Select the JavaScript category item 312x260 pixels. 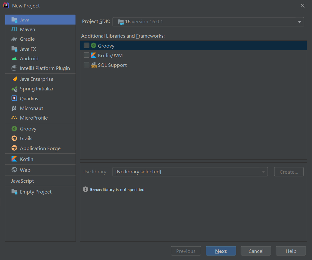(22, 181)
